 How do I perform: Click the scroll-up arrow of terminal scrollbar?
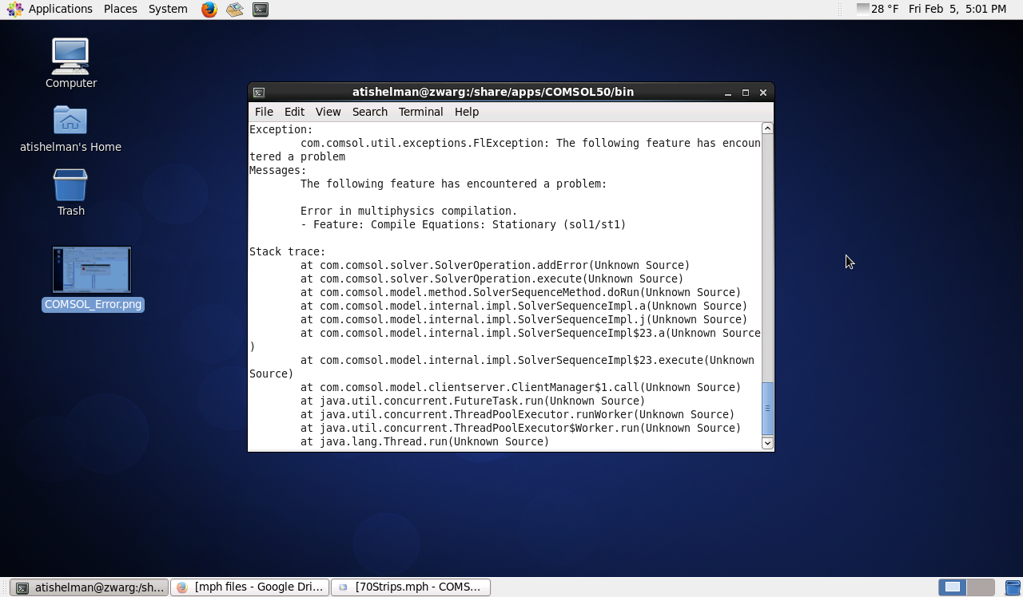[x=767, y=128]
